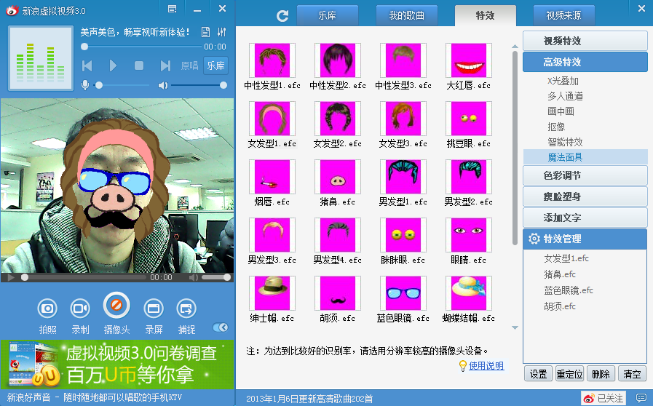Click the 清空 clear button
The image size is (653, 406).
coord(632,374)
